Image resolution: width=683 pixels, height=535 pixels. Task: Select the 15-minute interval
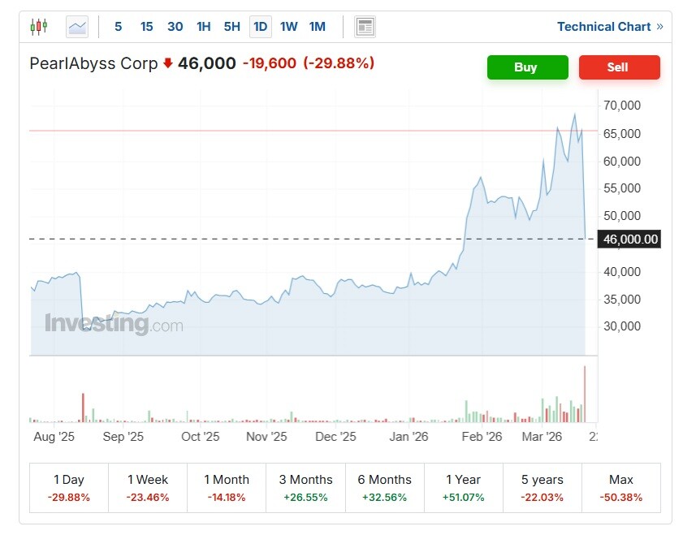point(146,26)
